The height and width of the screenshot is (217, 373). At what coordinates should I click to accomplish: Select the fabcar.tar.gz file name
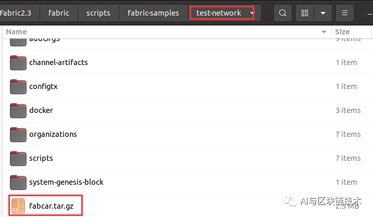pos(55,206)
